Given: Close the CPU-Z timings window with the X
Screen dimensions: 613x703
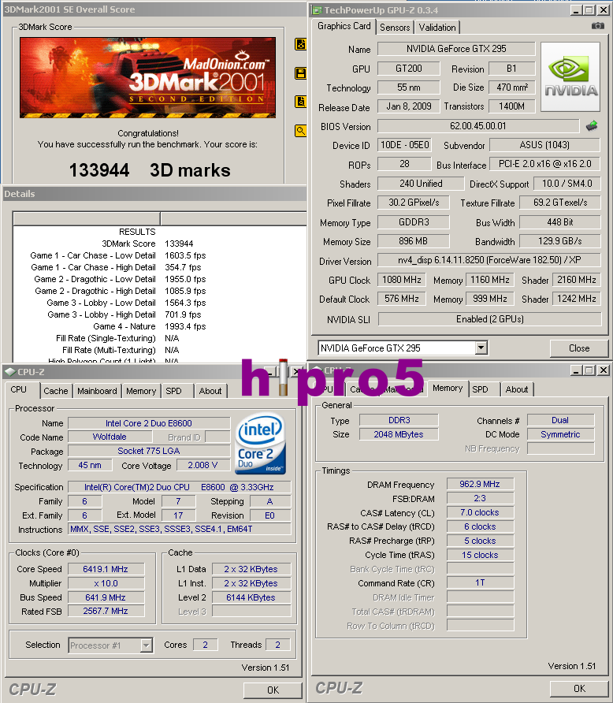Looking at the screenshot, I should click(x=603, y=370).
